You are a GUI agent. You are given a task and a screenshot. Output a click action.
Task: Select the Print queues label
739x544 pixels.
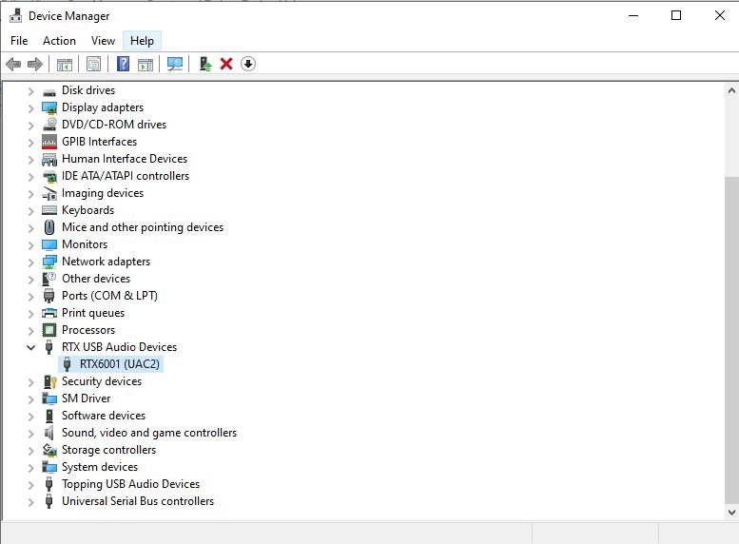click(x=93, y=313)
